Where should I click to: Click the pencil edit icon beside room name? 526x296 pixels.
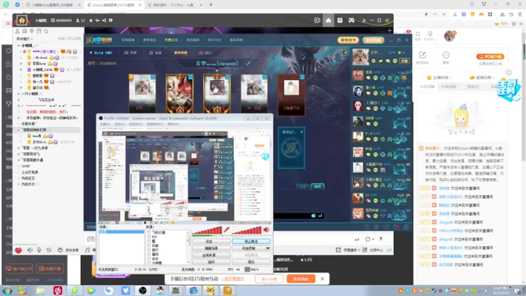tap(248, 63)
